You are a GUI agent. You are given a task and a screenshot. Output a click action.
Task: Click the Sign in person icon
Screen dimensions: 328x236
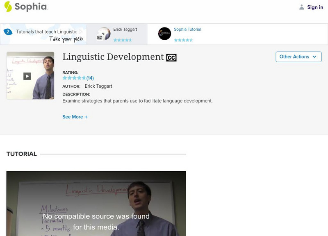pos(301,7)
